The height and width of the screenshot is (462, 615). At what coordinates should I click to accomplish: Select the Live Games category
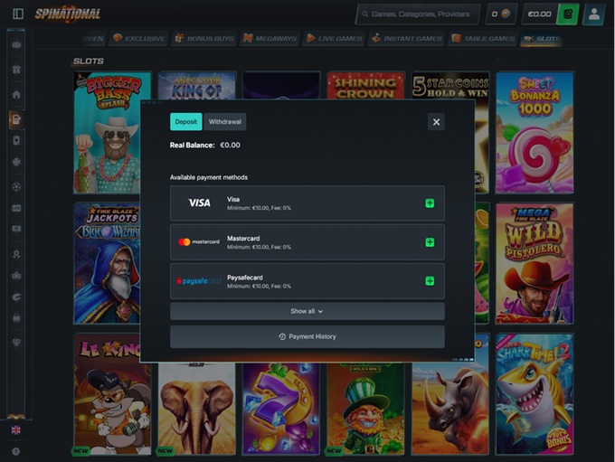334,39
